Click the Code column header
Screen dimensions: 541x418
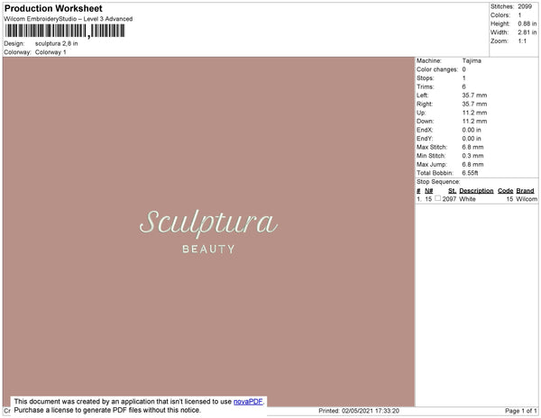point(506,191)
